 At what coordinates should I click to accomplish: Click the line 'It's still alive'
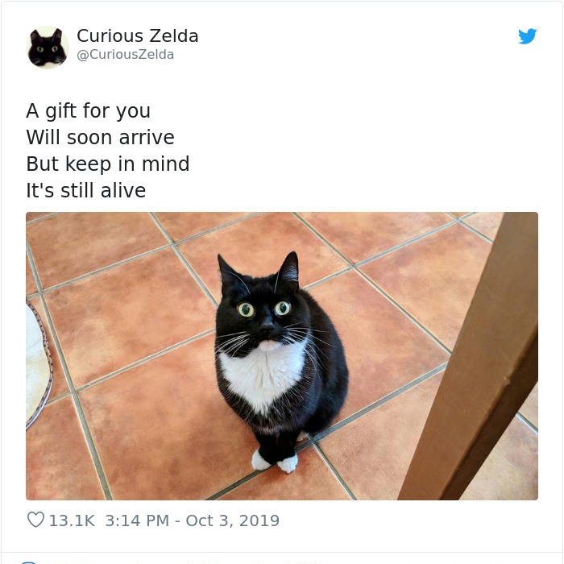click(86, 190)
